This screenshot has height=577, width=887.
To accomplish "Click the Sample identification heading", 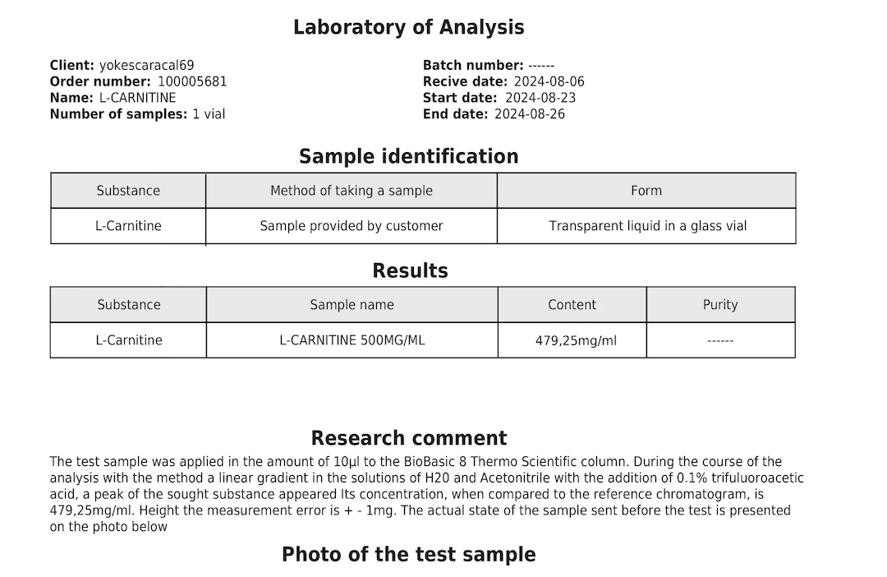I will click(408, 156).
